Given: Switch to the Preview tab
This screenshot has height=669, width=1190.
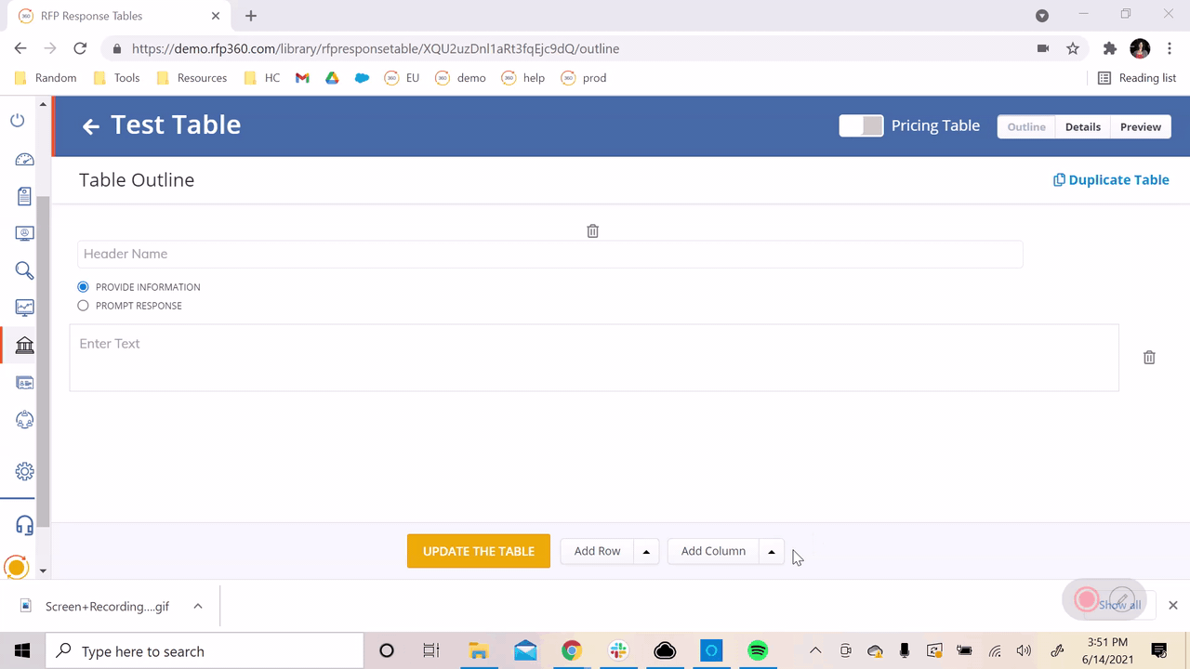Looking at the screenshot, I should [1140, 126].
